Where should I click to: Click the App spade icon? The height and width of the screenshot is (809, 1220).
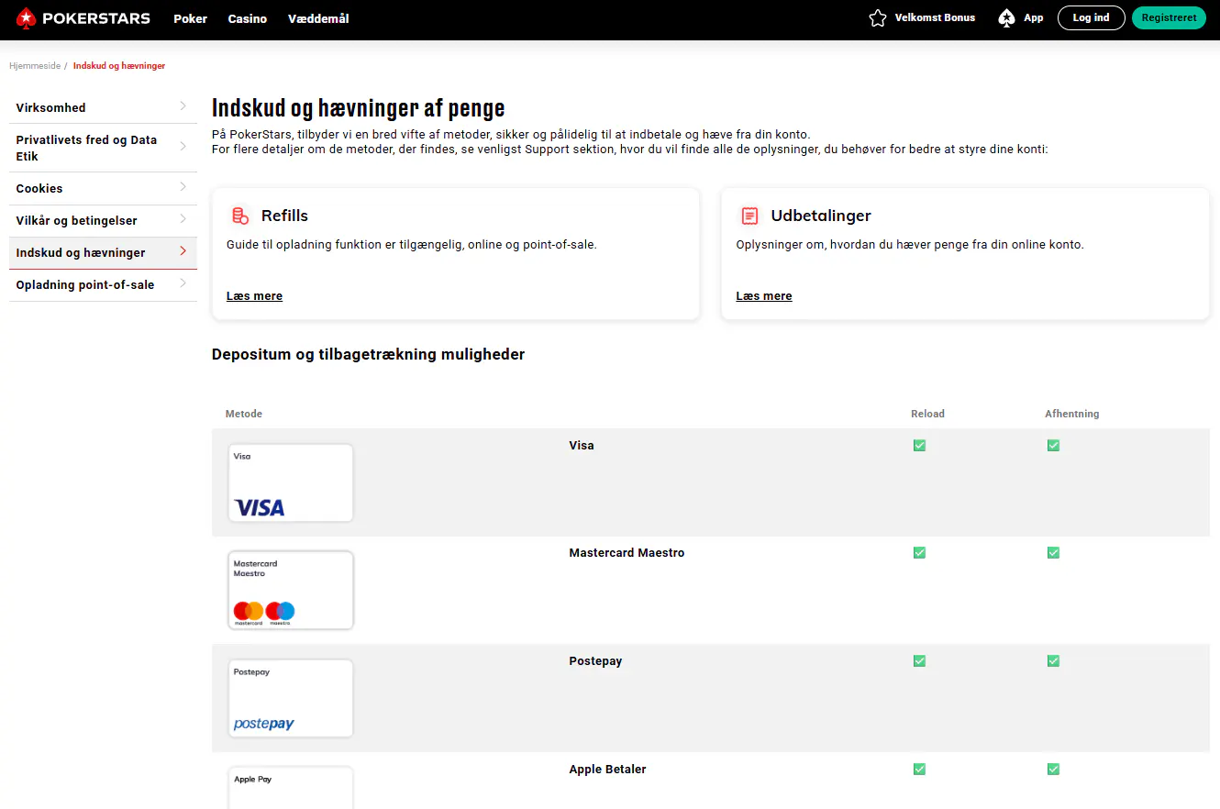click(1007, 18)
